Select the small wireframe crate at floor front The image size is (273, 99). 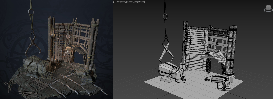point(220,83)
